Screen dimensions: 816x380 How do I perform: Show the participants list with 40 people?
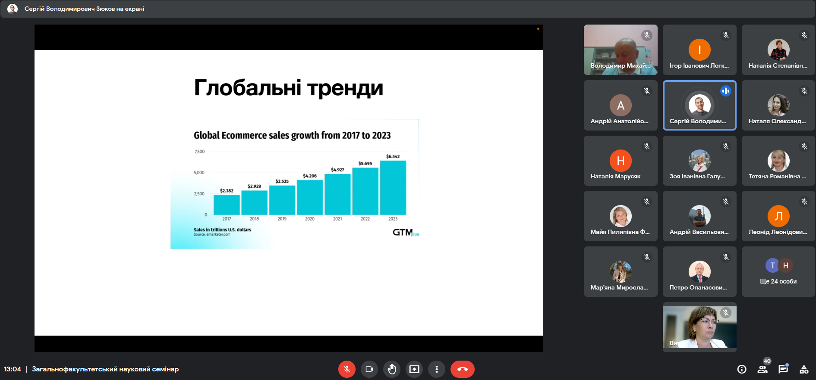click(762, 369)
